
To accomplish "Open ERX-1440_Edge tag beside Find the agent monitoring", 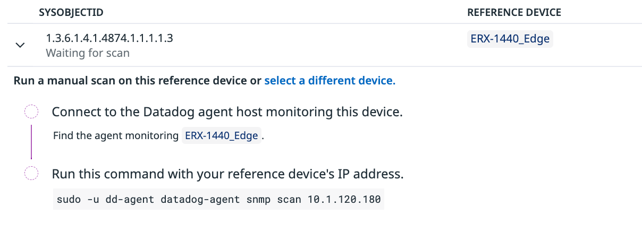I will tap(222, 135).
